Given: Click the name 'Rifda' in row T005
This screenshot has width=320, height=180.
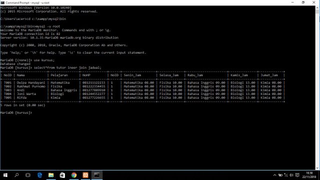Looking at the screenshot, I should [x=21, y=97].
